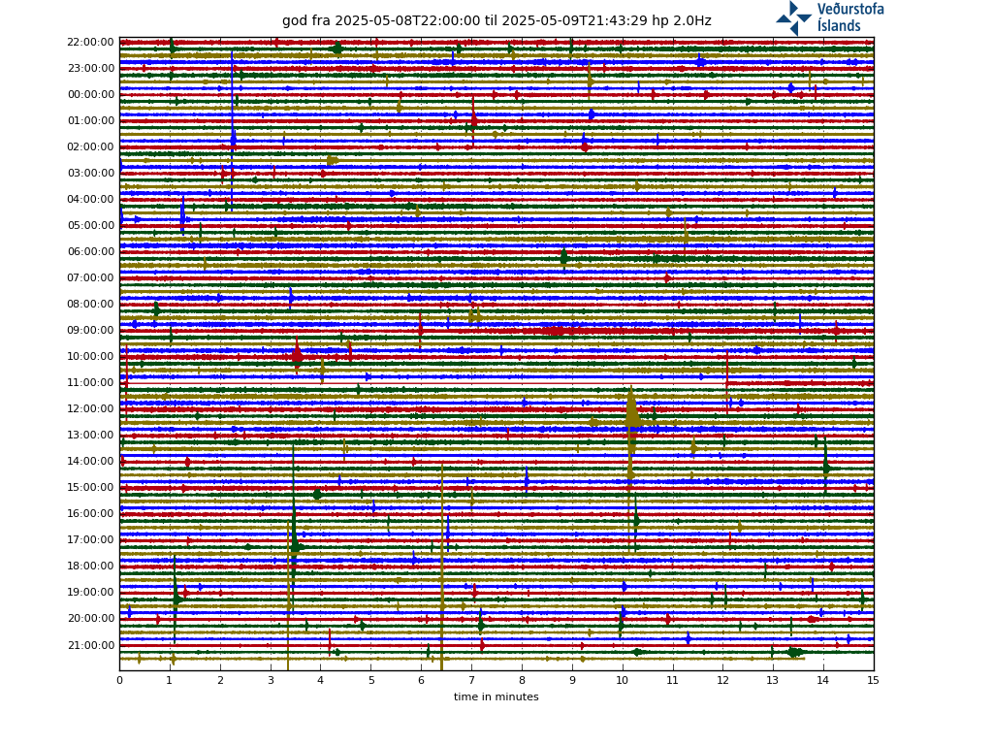Image resolution: width=993 pixels, height=745 pixels.
Task: Click the 19:00:00 time label
Action: click(90, 593)
